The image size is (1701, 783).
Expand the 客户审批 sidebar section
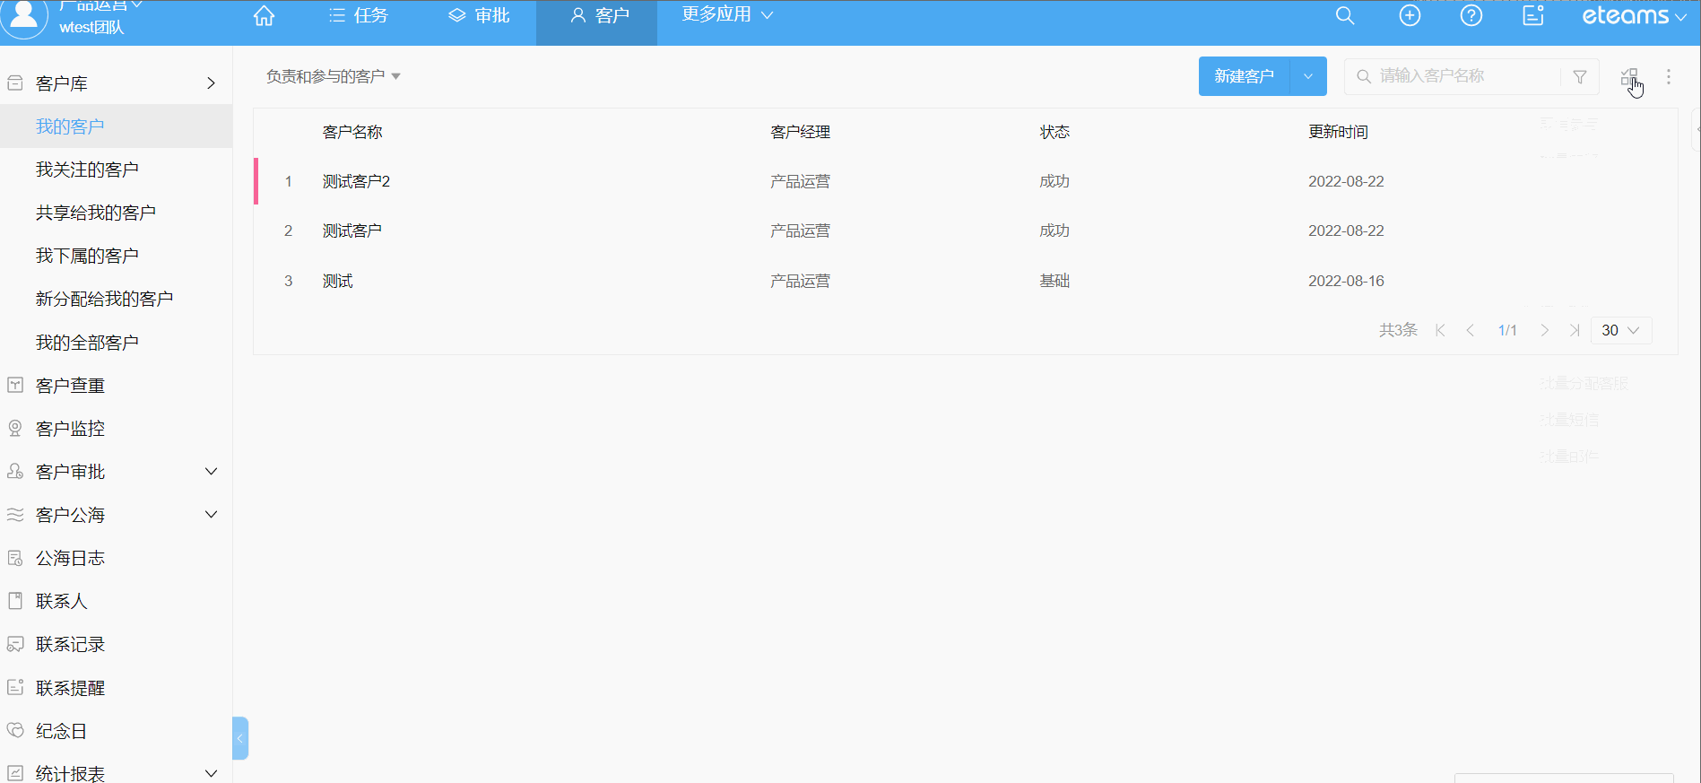(211, 472)
